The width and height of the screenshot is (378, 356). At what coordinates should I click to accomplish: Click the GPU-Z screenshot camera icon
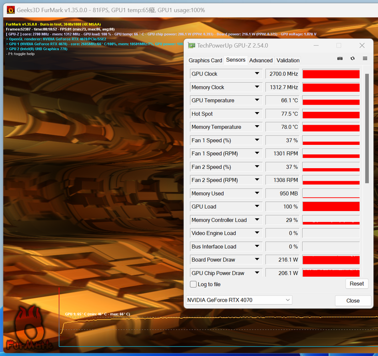tap(340, 58)
